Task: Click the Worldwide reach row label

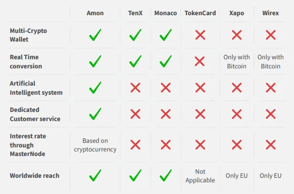Action: point(34,175)
